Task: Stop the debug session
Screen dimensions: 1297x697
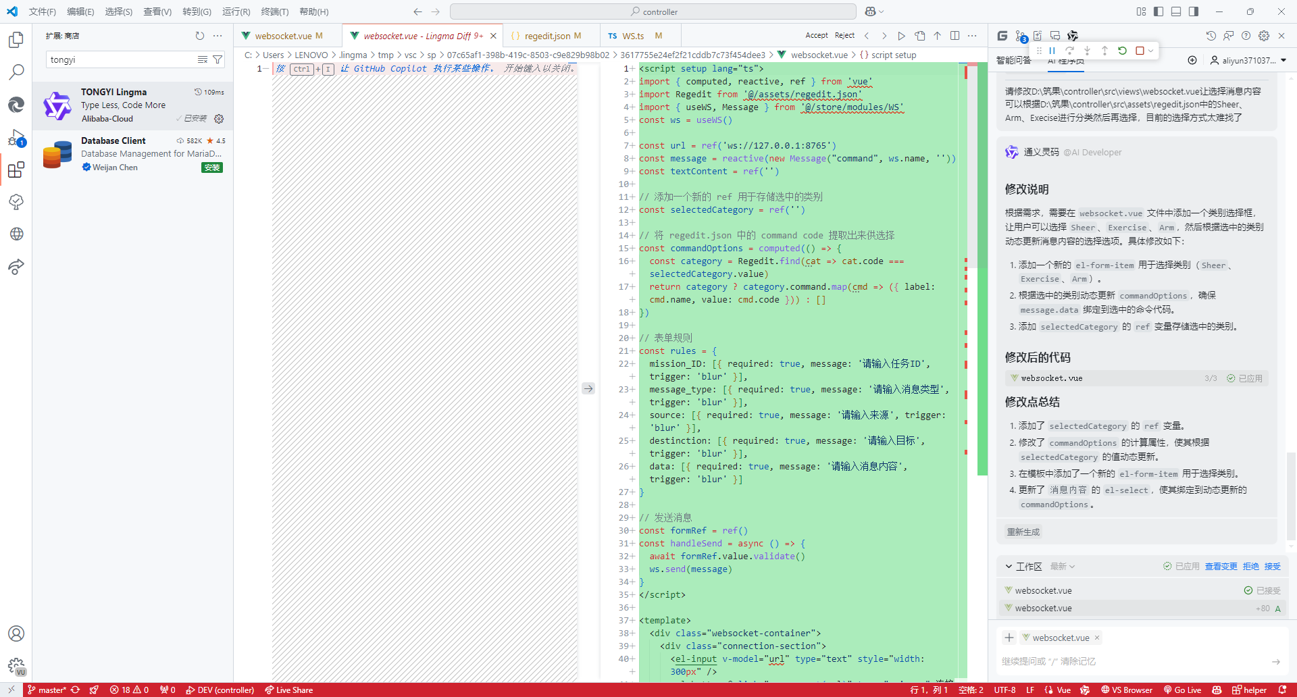Action: [1140, 51]
